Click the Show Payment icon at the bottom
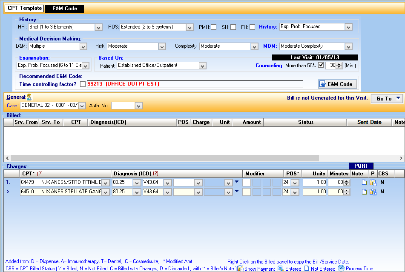 click(241, 269)
